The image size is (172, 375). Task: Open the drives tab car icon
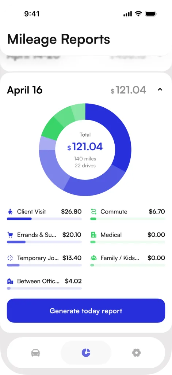(35, 353)
